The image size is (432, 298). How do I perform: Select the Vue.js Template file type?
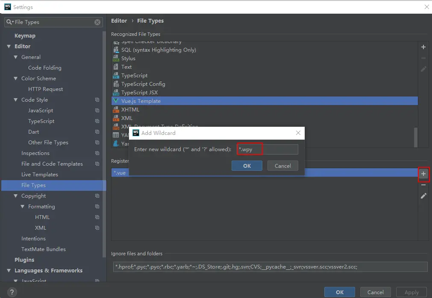click(x=264, y=101)
